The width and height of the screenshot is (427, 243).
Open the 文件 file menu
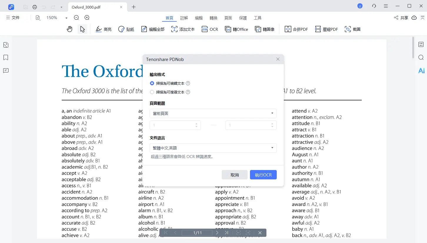click(13, 18)
